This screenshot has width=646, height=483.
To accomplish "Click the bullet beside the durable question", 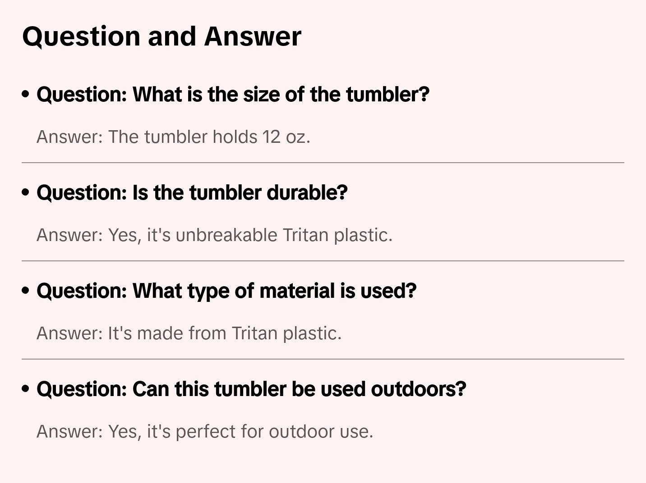I will 26,192.
